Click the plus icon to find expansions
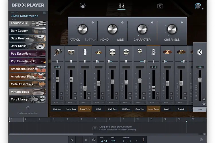215x143 pixels. click(x=28, y=108)
